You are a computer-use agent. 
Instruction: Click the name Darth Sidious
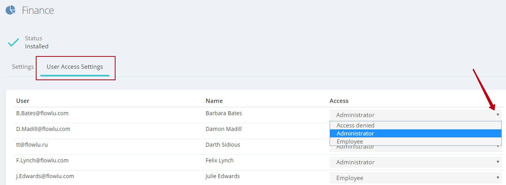point(223,145)
